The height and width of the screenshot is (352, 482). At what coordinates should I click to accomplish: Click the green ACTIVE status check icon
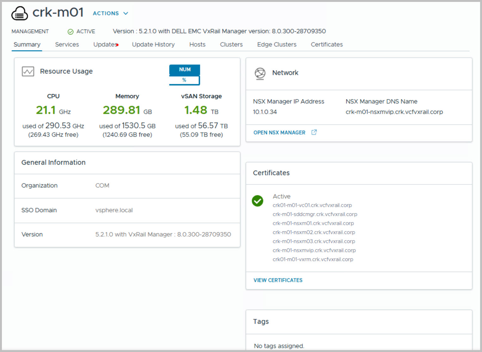71,32
